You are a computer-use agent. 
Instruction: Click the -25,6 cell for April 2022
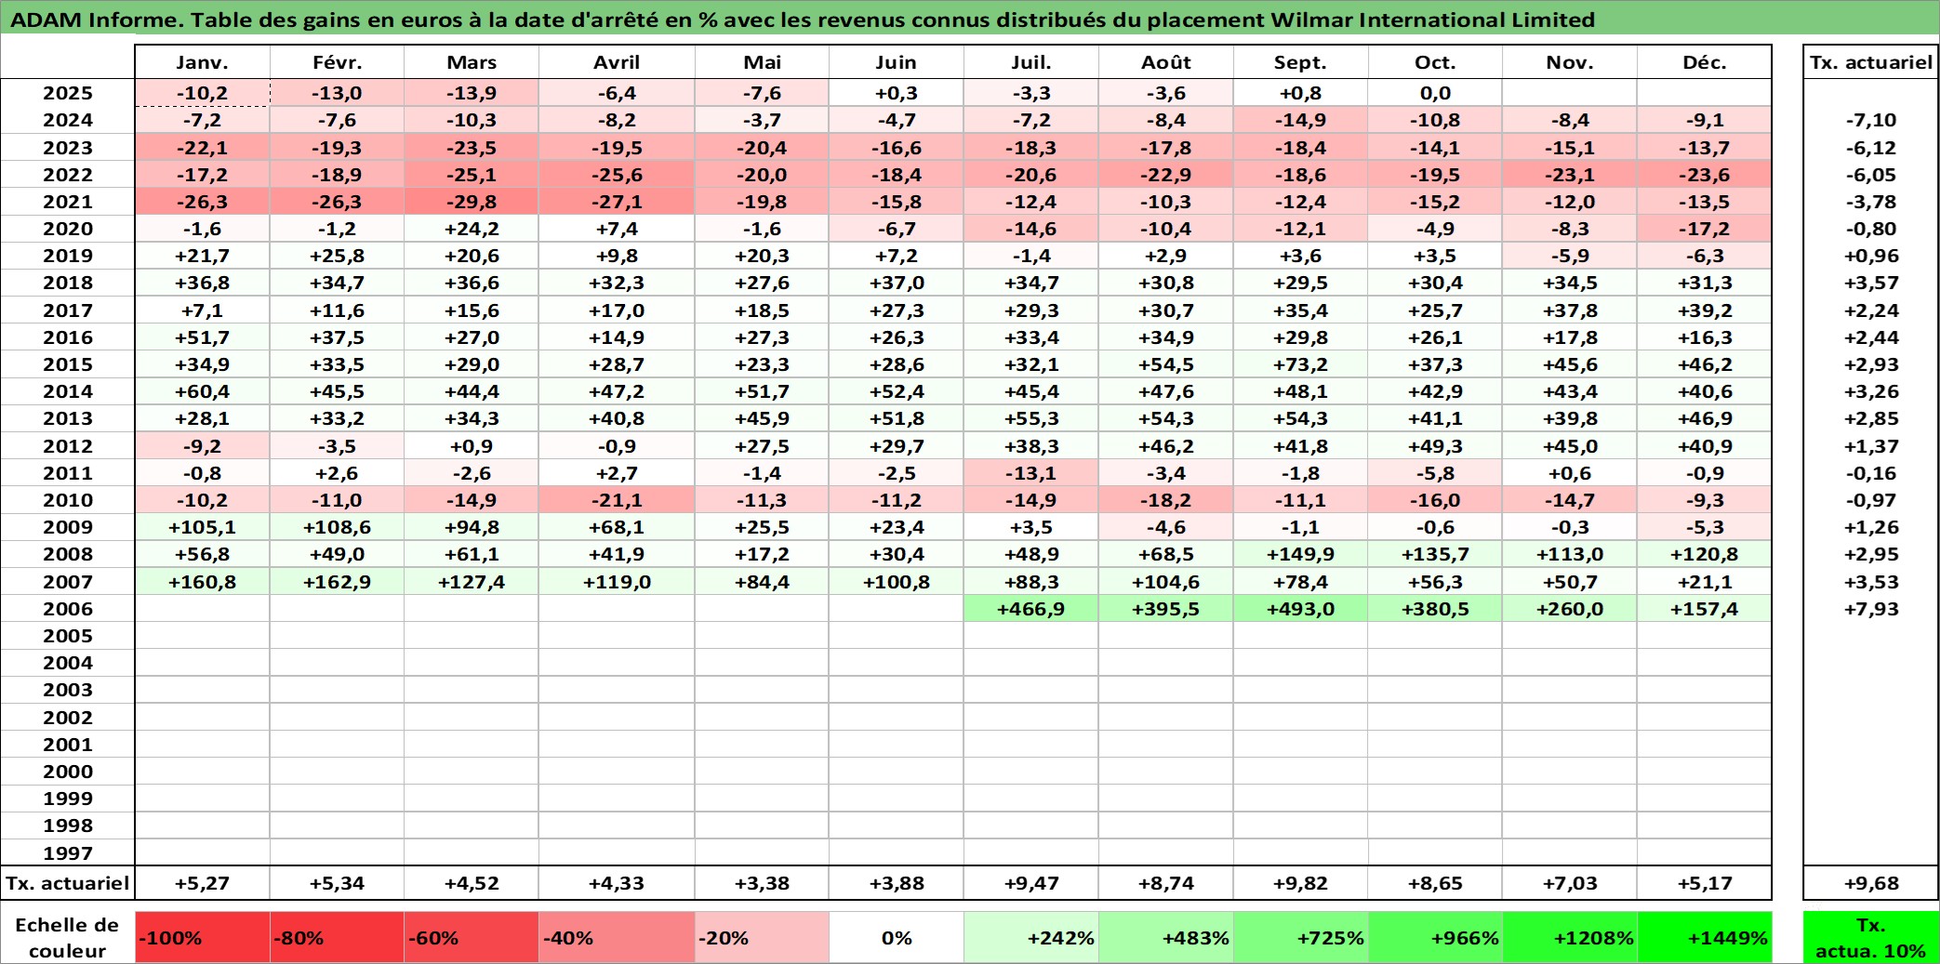617,175
